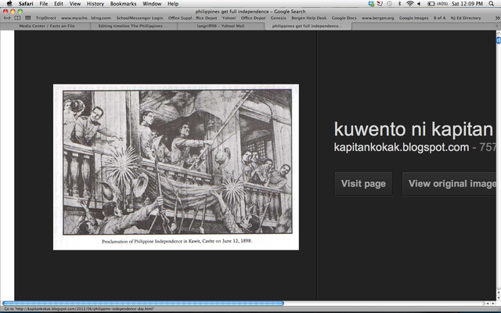This screenshot has width=501, height=313.
Task: Open the SchoolMessenger Login bookmark
Action: click(x=139, y=18)
